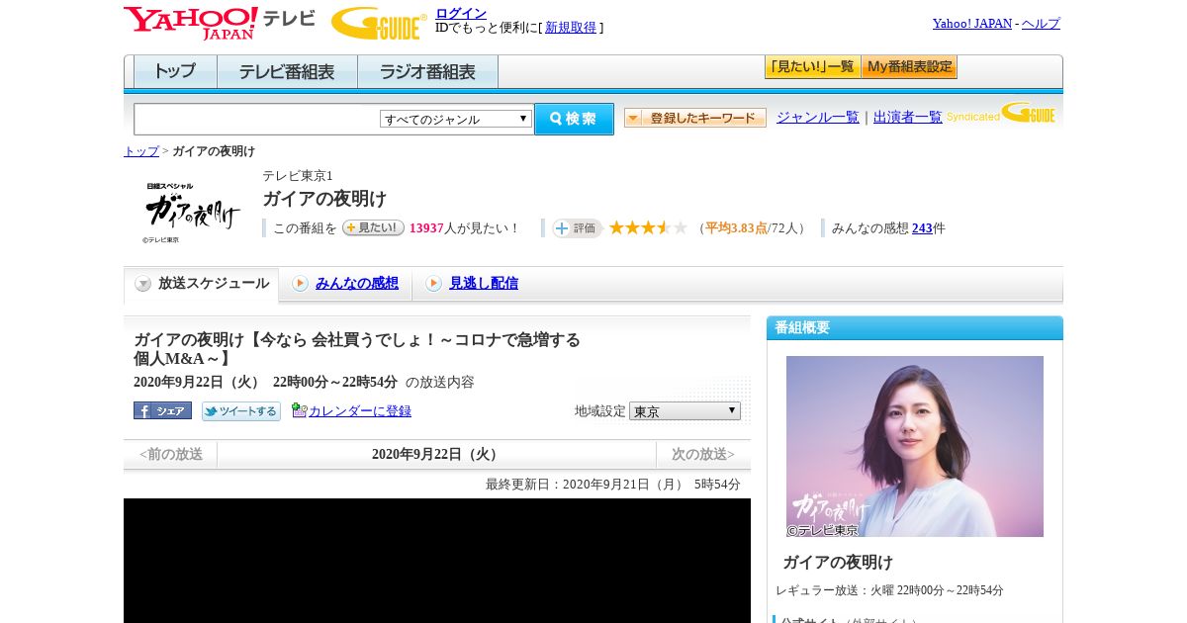The height and width of the screenshot is (623, 1187).
Task: Click the arrow icon beside 見逃し配信 tab
Action: coord(433,284)
